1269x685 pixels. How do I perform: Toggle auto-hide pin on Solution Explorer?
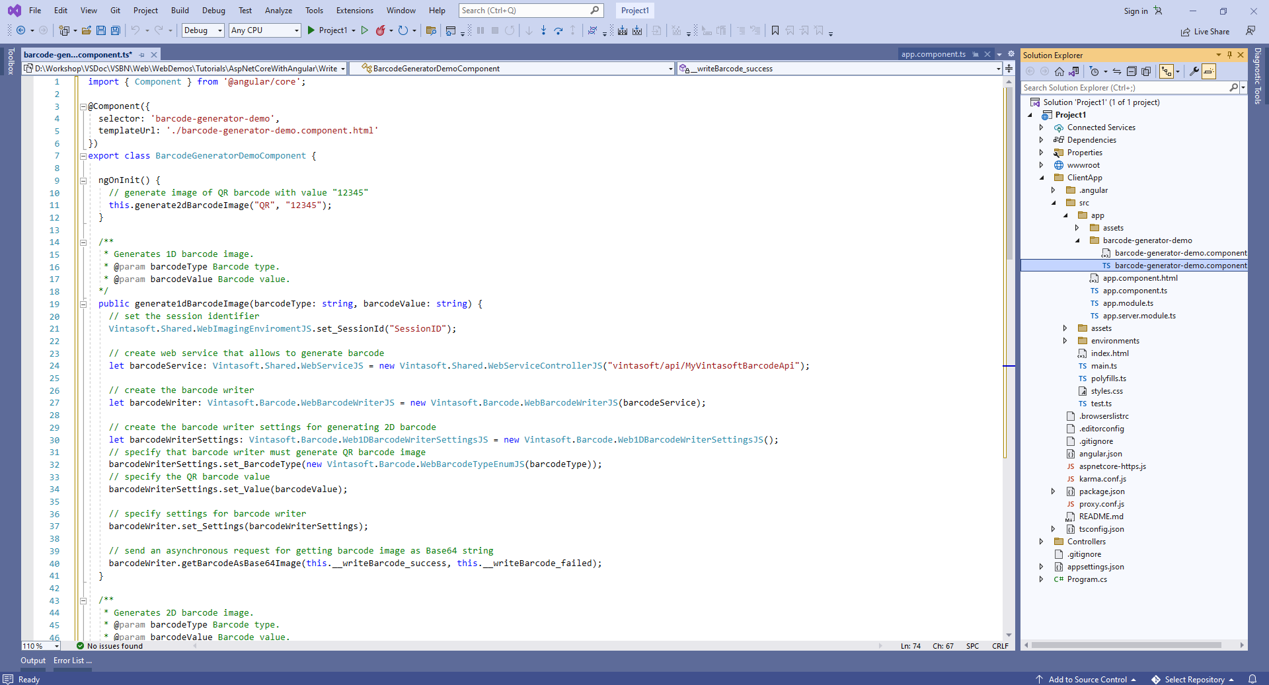click(x=1229, y=55)
